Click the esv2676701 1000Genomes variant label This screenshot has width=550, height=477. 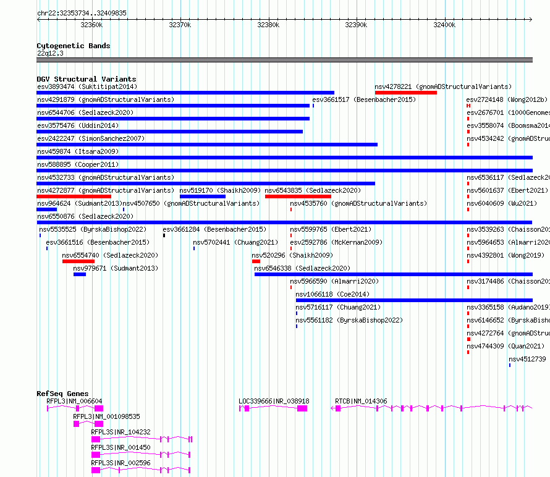point(508,112)
